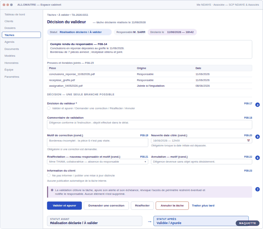
Task: Select the Décision du valideur radio option
Action: coord(49,108)
